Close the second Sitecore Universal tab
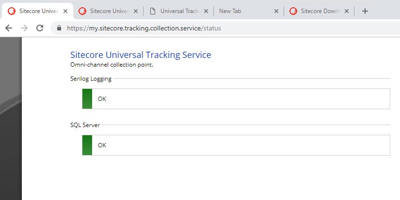 pyautogui.click(x=135, y=11)
